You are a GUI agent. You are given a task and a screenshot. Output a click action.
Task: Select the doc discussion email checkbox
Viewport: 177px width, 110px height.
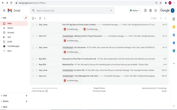(x=33, y=48)
